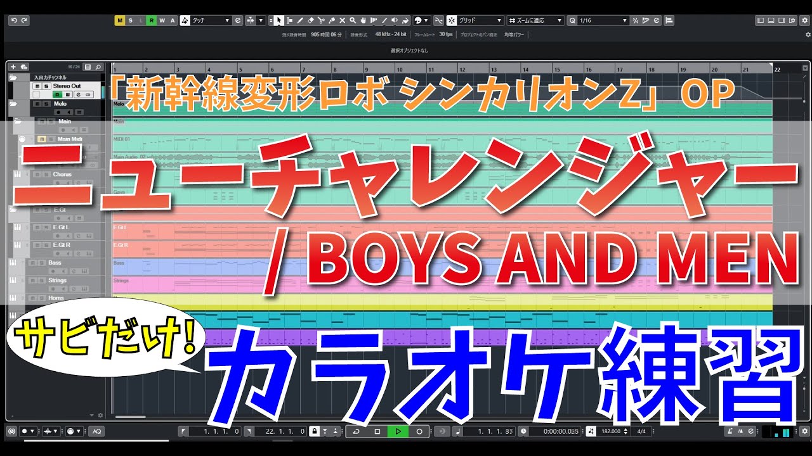The width and height of the screenshot is (812, 456).
Task: Click the green Play transport button
Action: click(398, 431)
